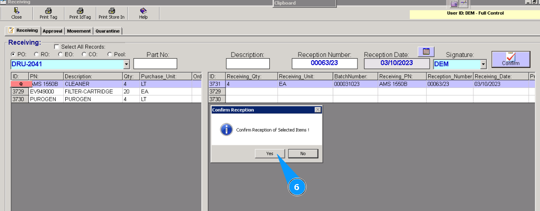
Task: Click the Part No input field
Action: click(x=155, y=64)
